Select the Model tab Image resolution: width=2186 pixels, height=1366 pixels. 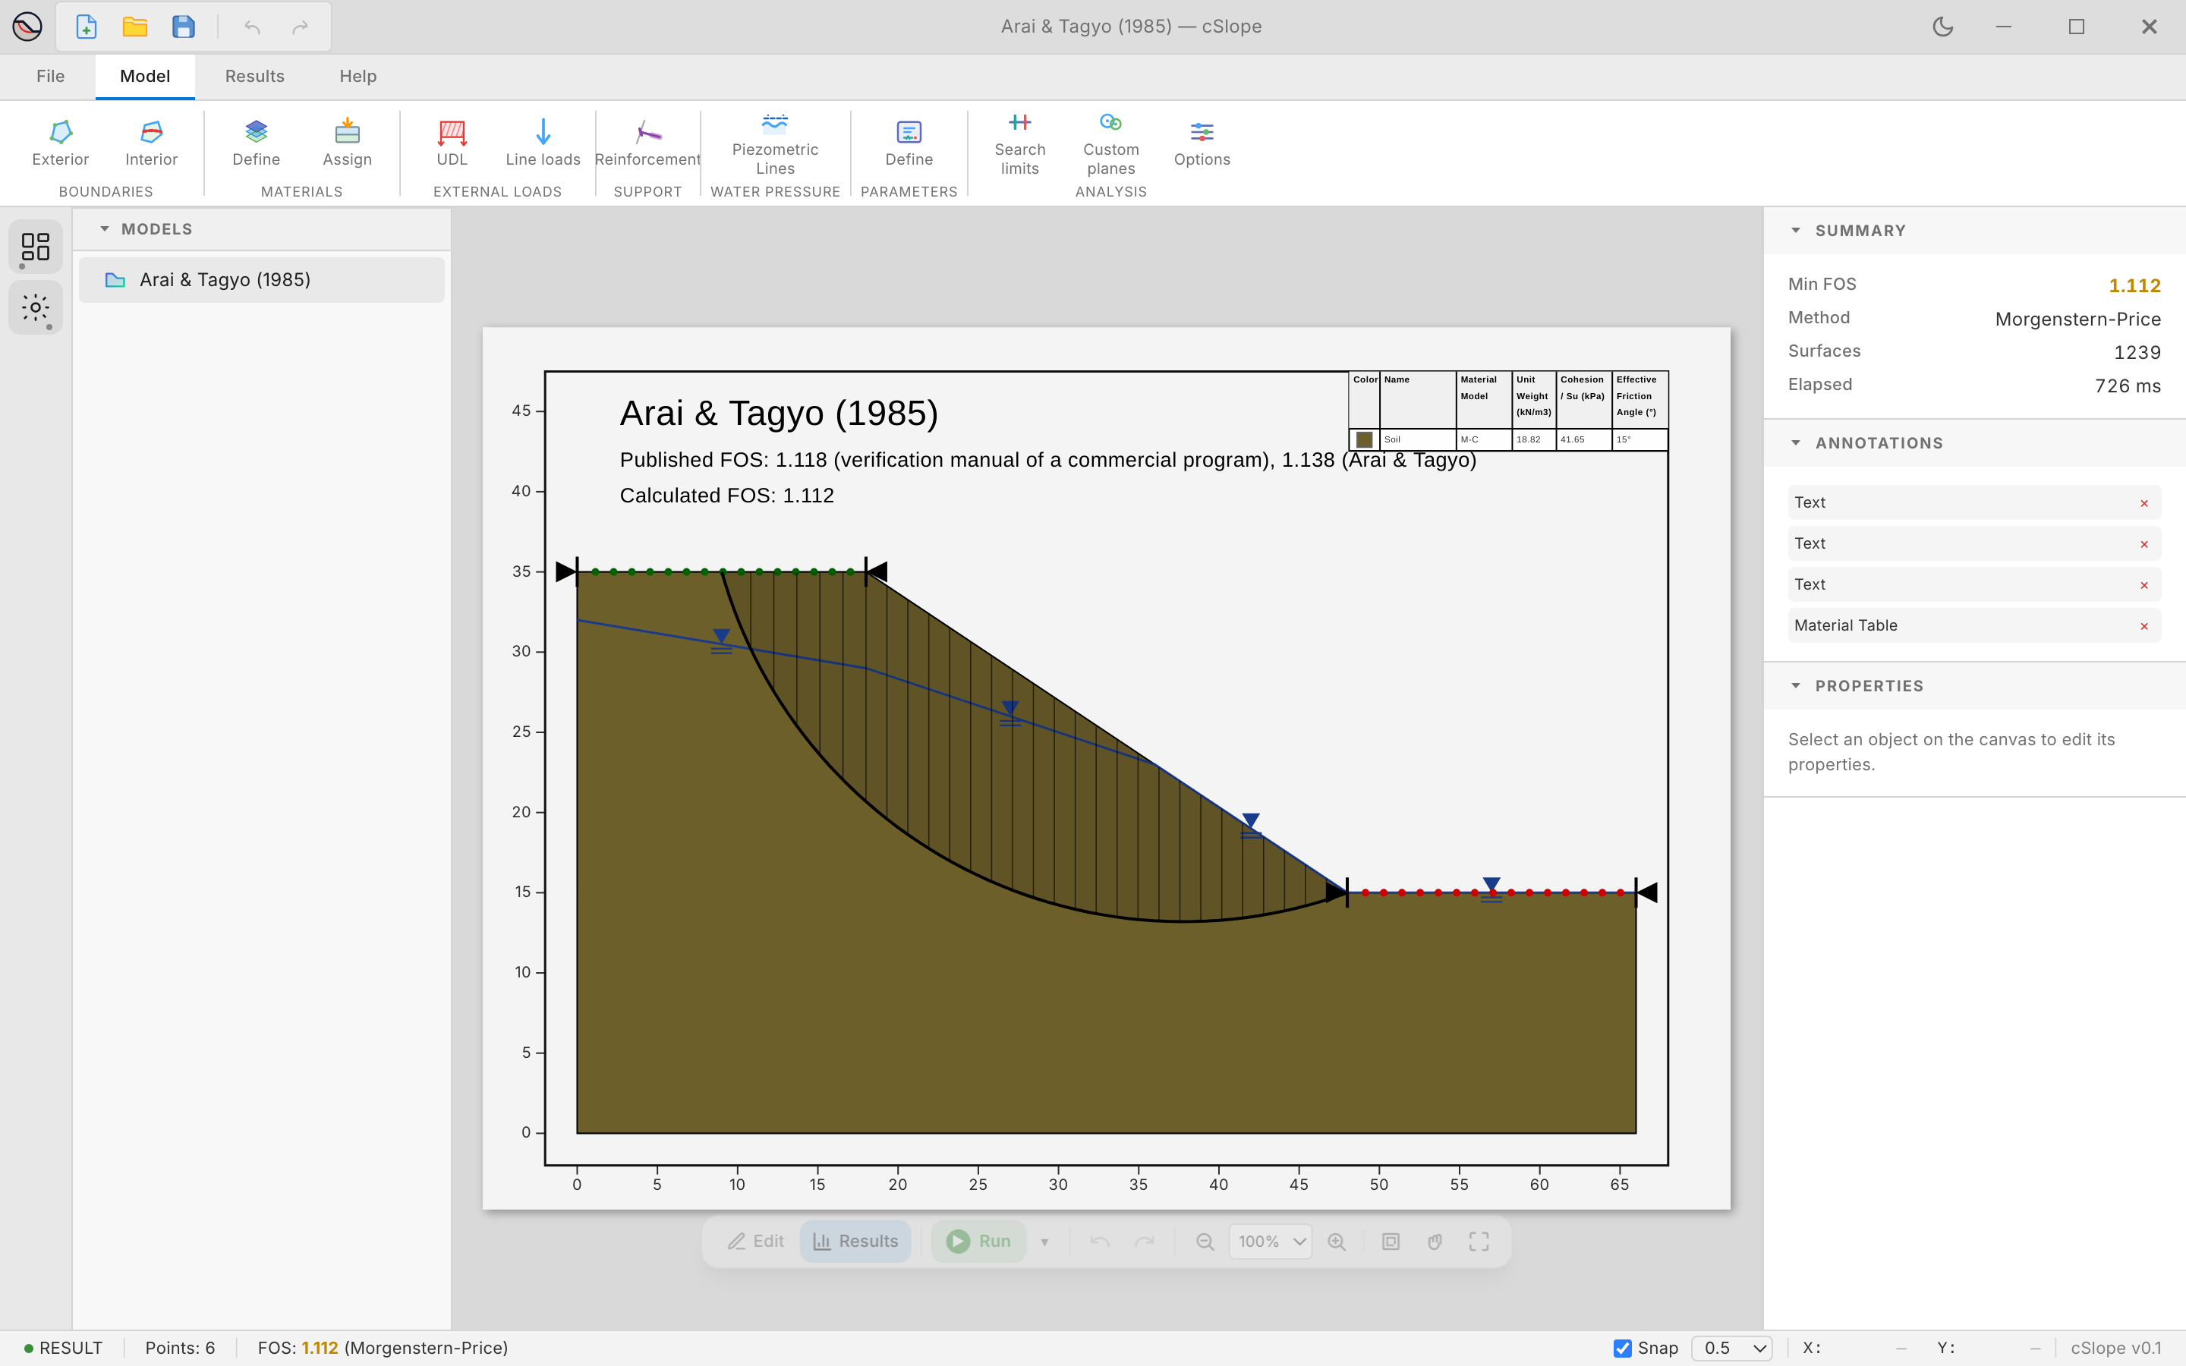coord(144,77)
